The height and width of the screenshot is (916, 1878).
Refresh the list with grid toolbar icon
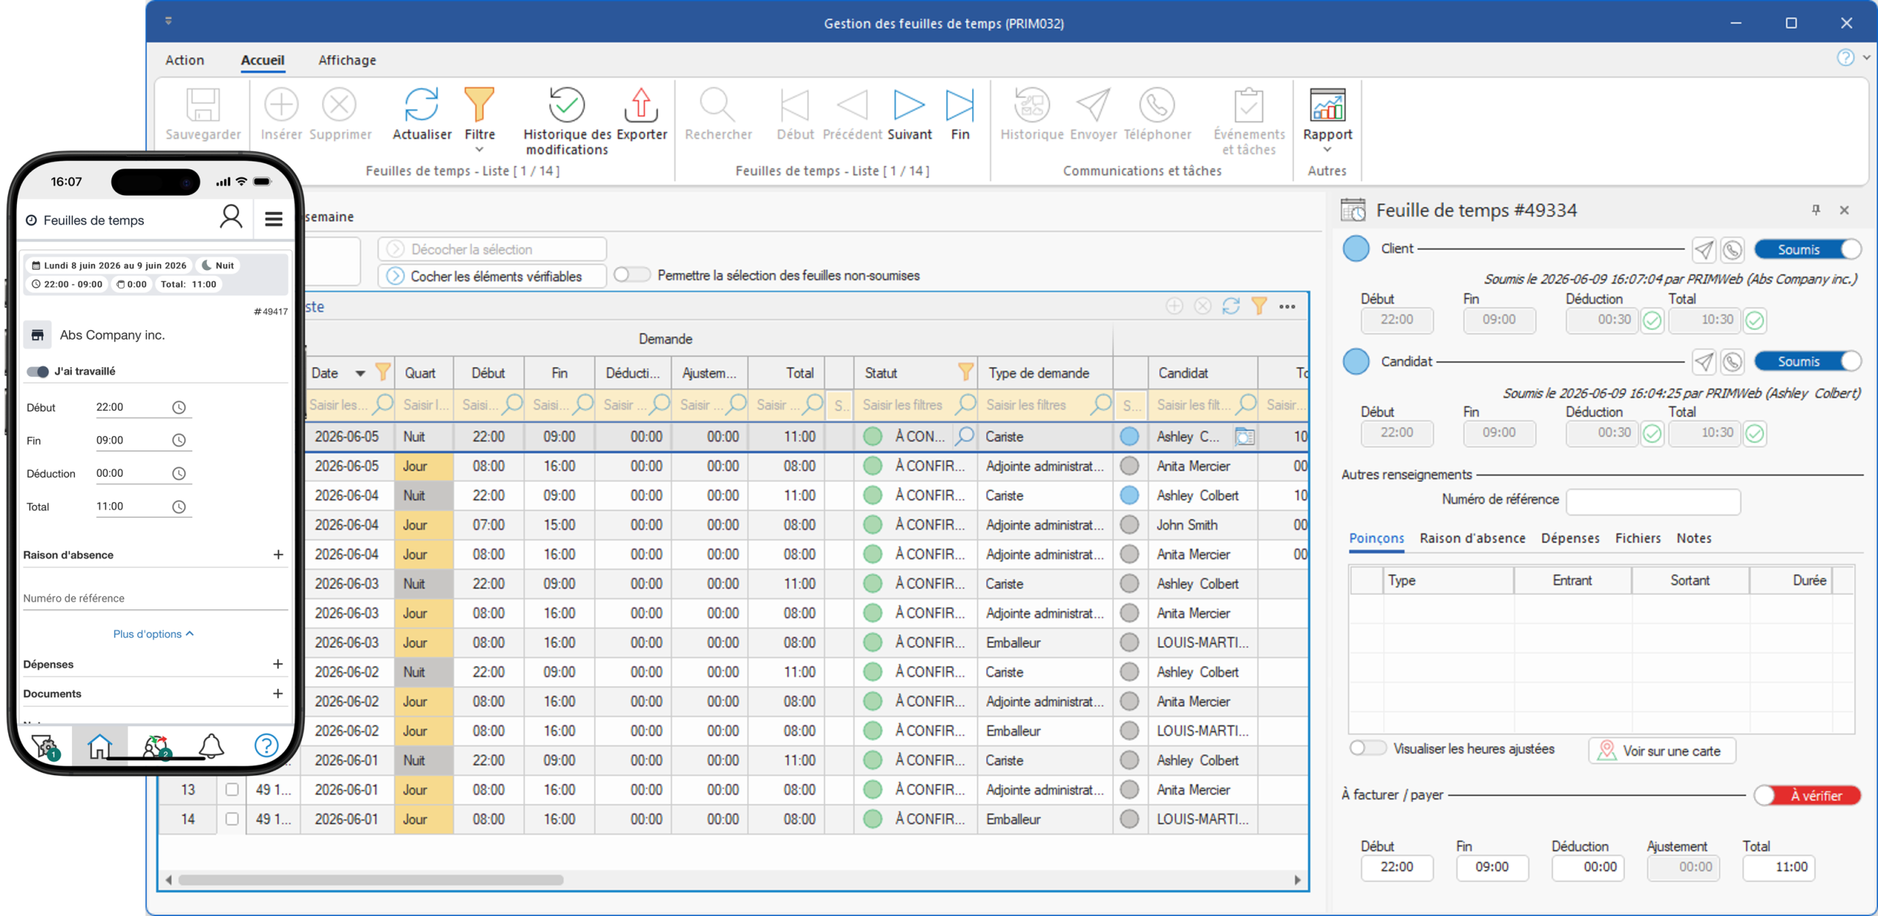[1231, 307]
